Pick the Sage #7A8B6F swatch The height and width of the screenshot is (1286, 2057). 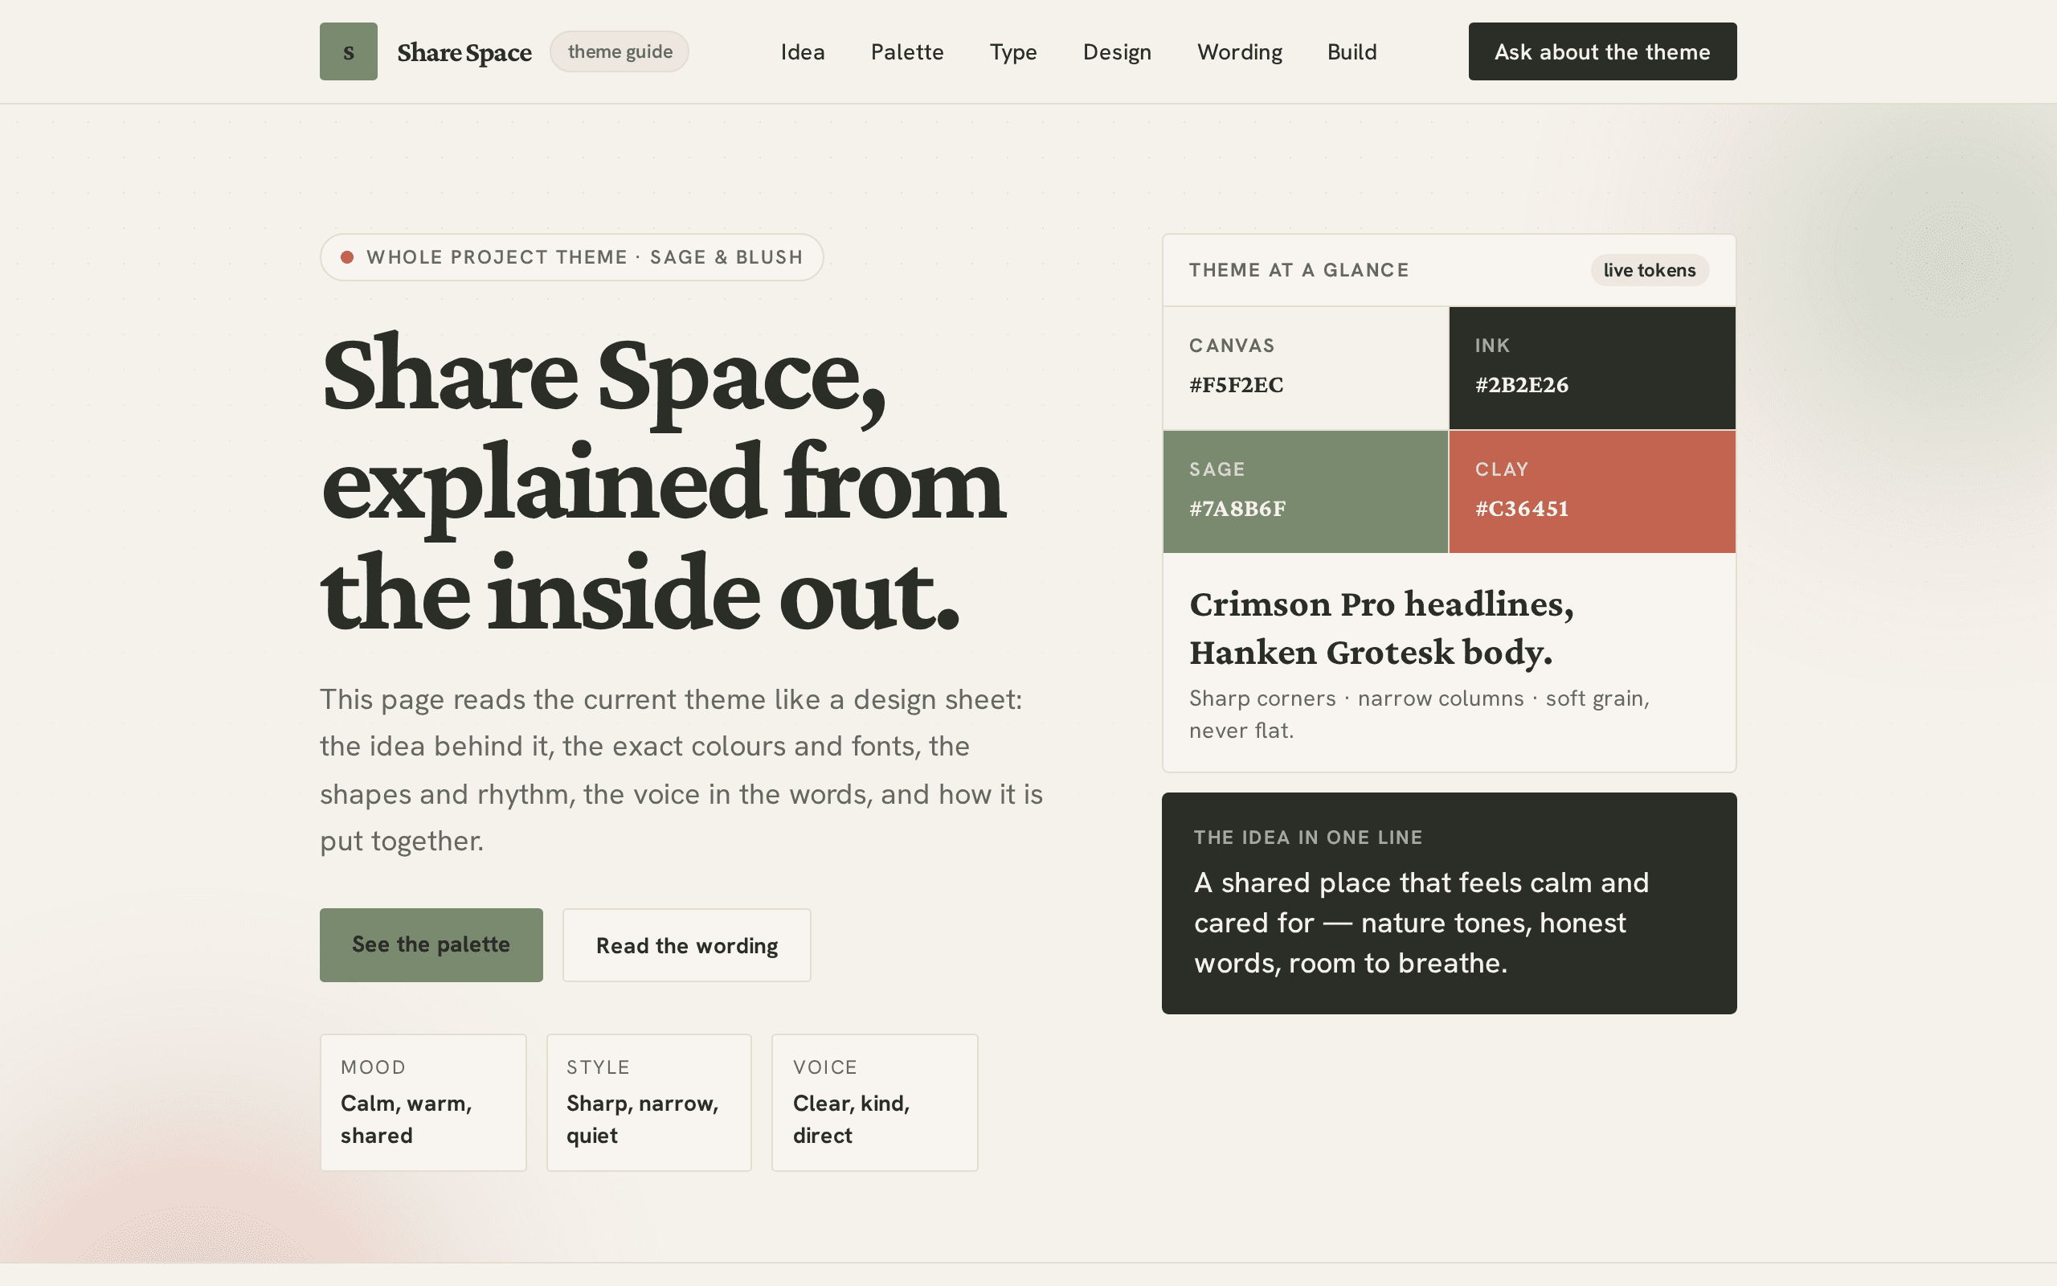click(x=1306, y=492)
